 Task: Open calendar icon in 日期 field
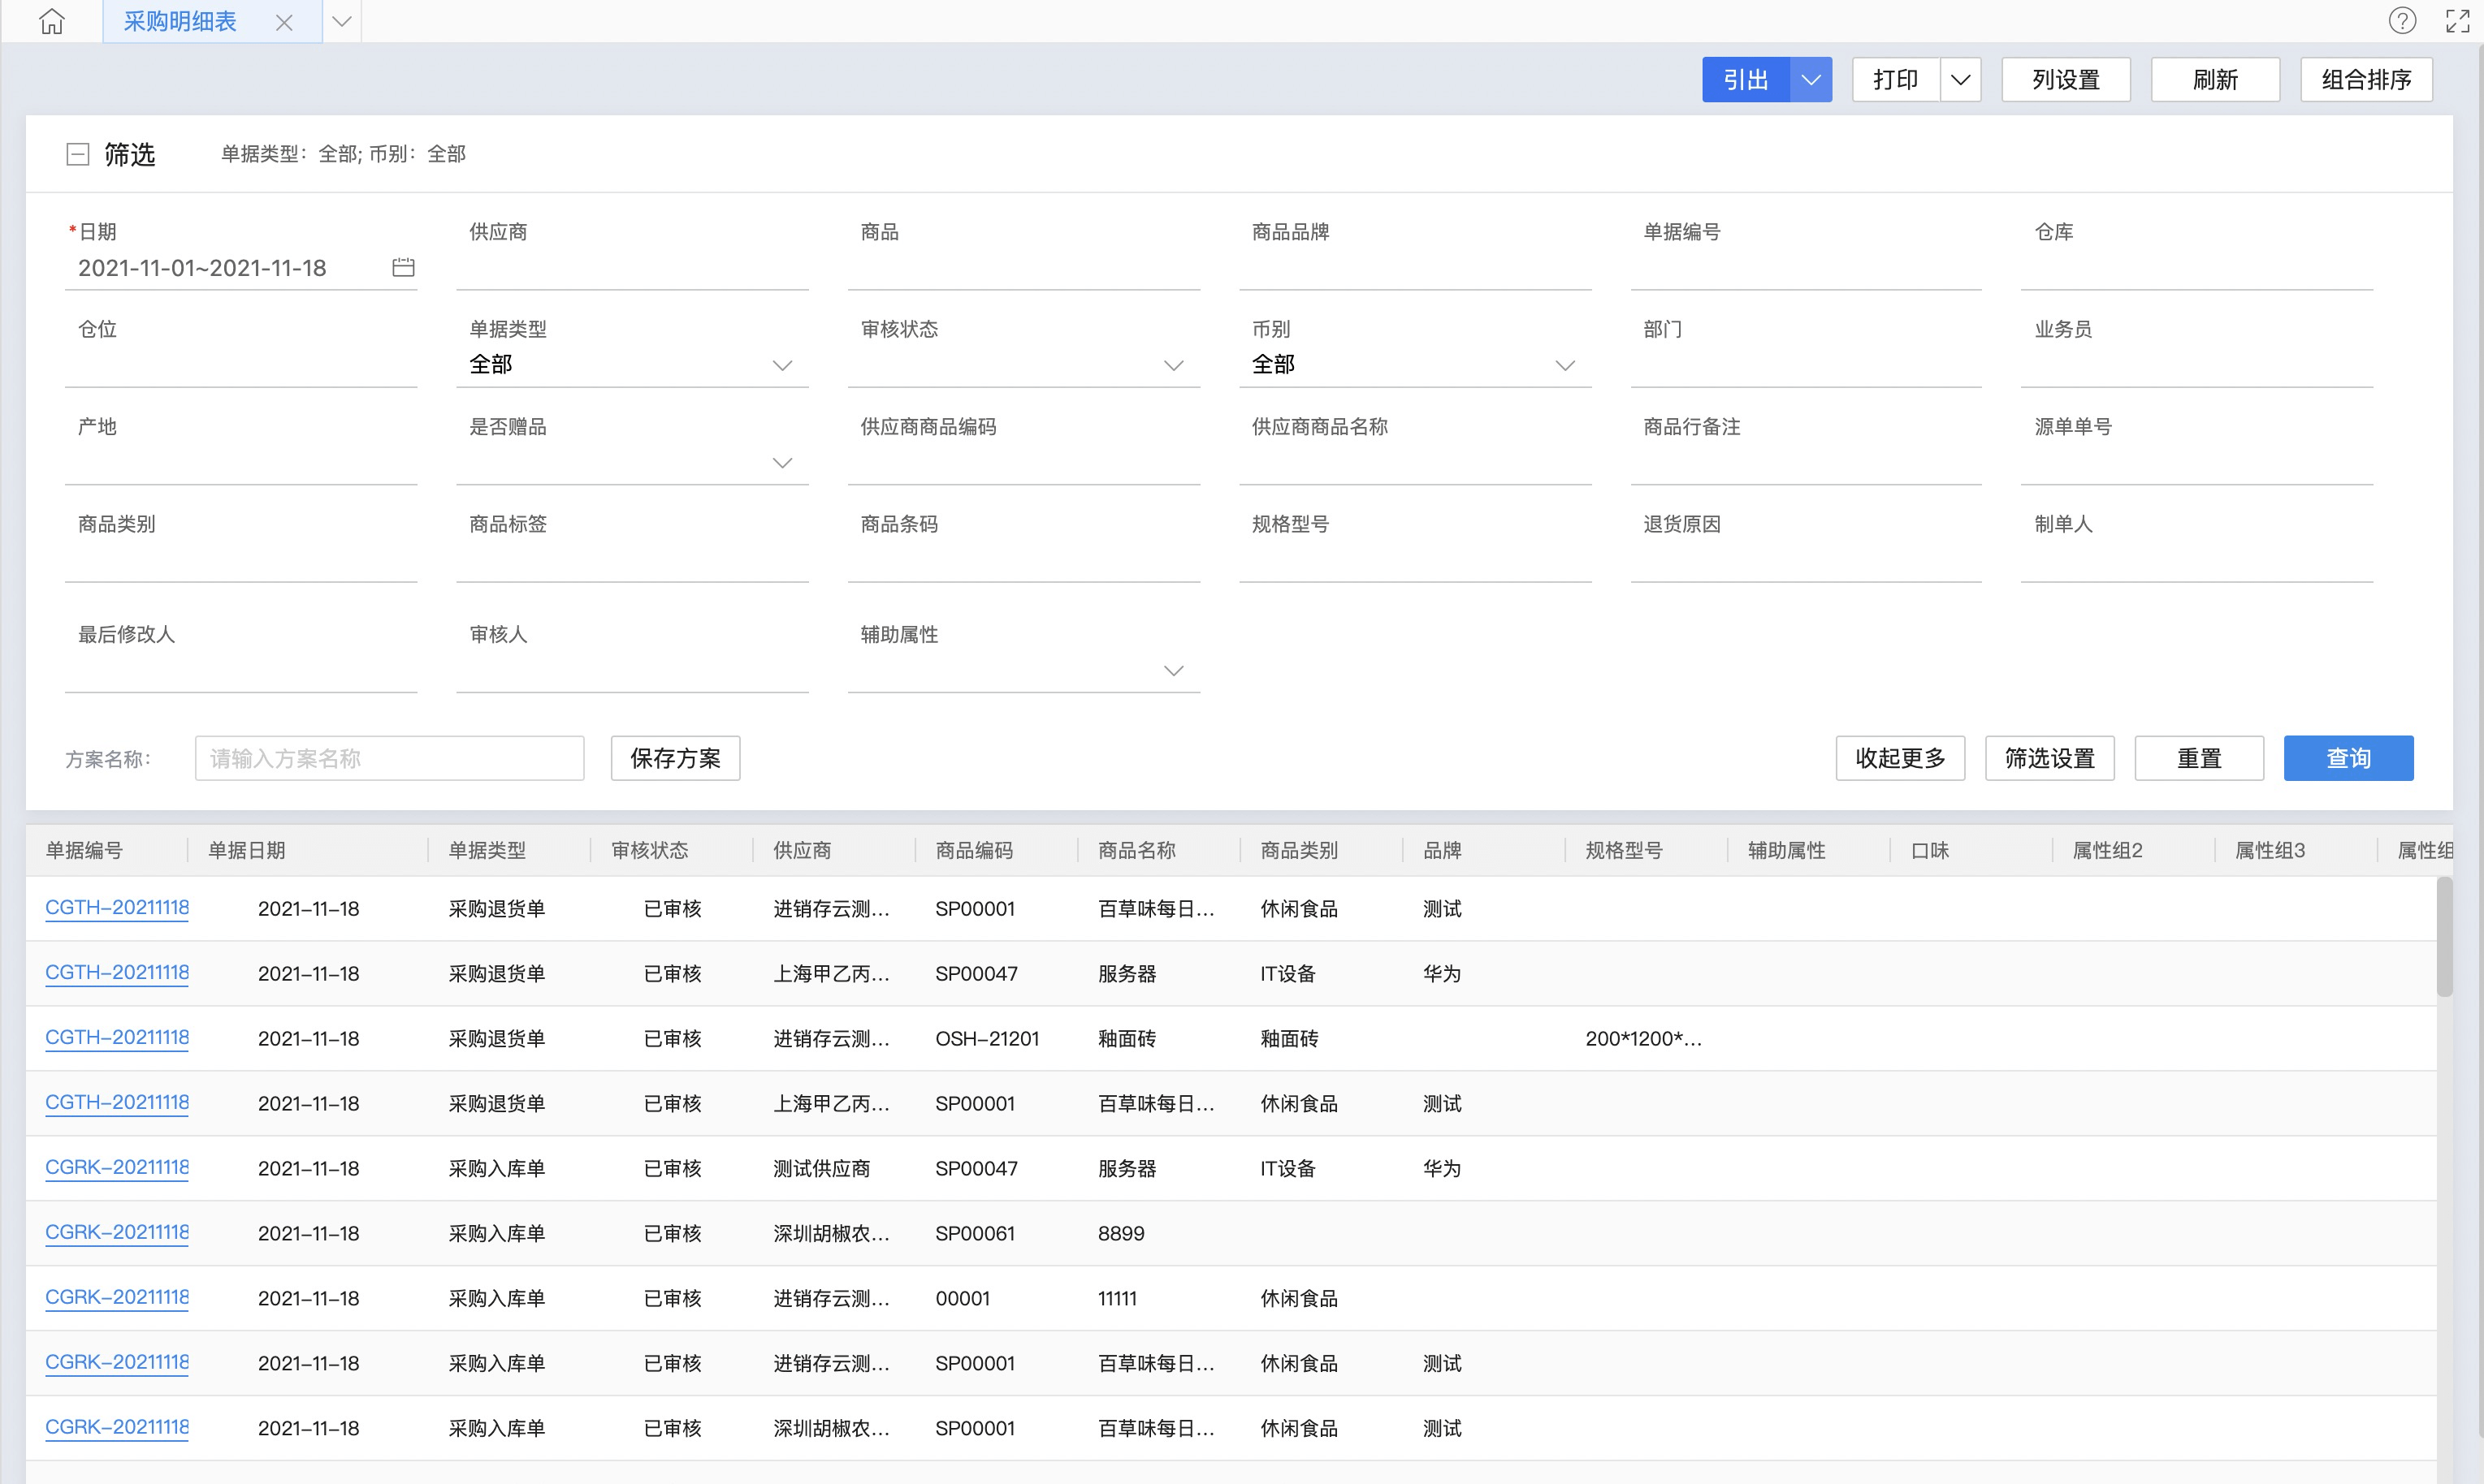pyautogui.click(x=403, y=267)
